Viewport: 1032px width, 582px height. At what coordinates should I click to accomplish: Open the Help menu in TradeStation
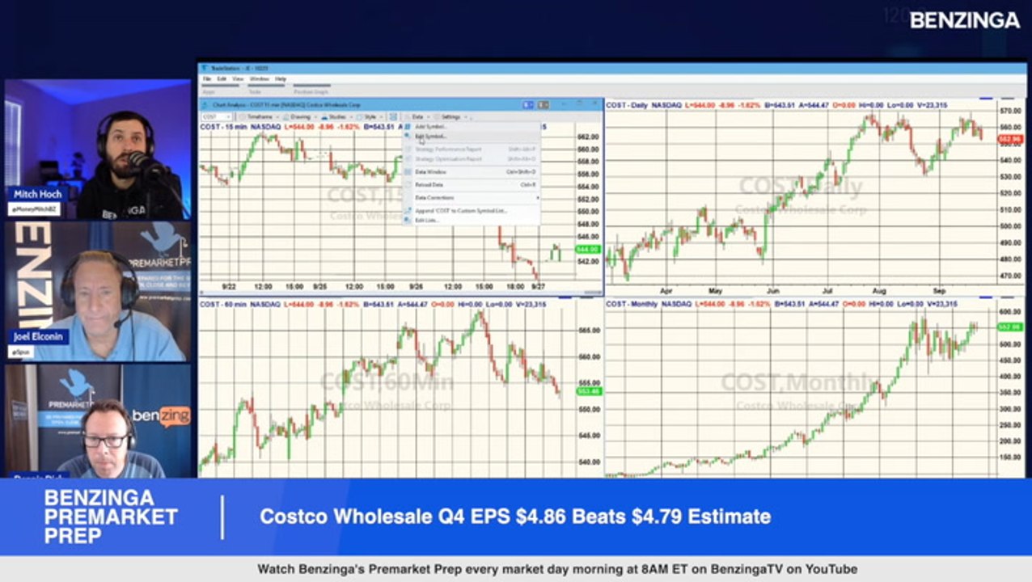(281, 79)
